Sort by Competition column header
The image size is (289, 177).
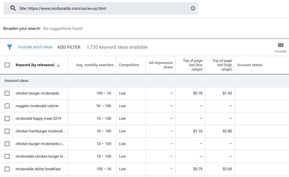[x=129, y=65]
